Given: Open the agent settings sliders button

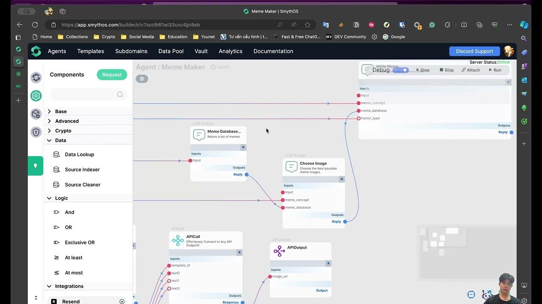Looking at the screenshot, I should [142, 79].
